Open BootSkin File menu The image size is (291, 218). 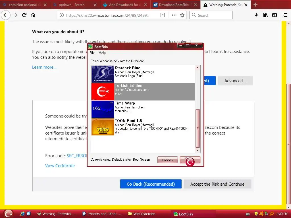tap(92, 53)
